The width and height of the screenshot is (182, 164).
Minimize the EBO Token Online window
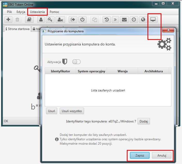[x=156, y=4]
